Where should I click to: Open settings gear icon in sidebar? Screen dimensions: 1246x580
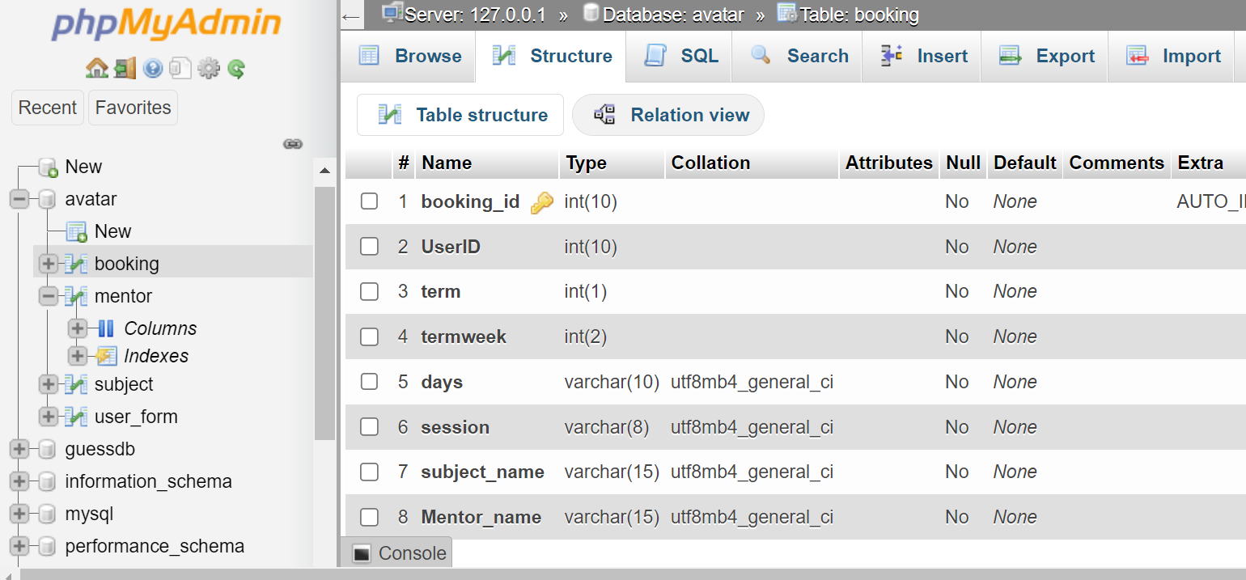click(209, 69)
